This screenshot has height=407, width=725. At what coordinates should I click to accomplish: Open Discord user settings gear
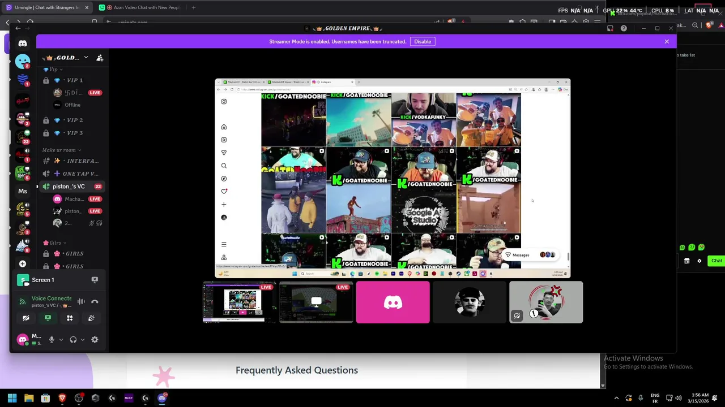pos(95,340)
